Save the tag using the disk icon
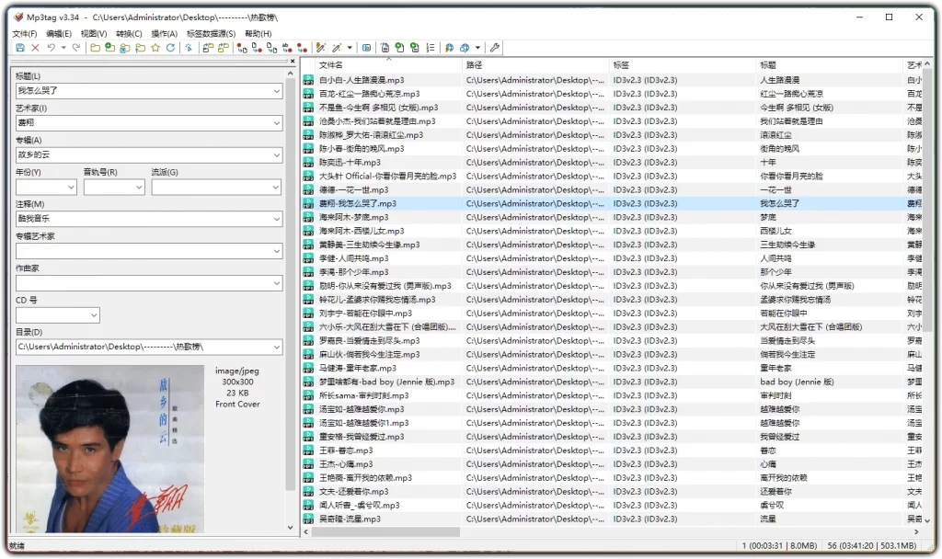This screenshot has height=559, width=942. point(20,47)
